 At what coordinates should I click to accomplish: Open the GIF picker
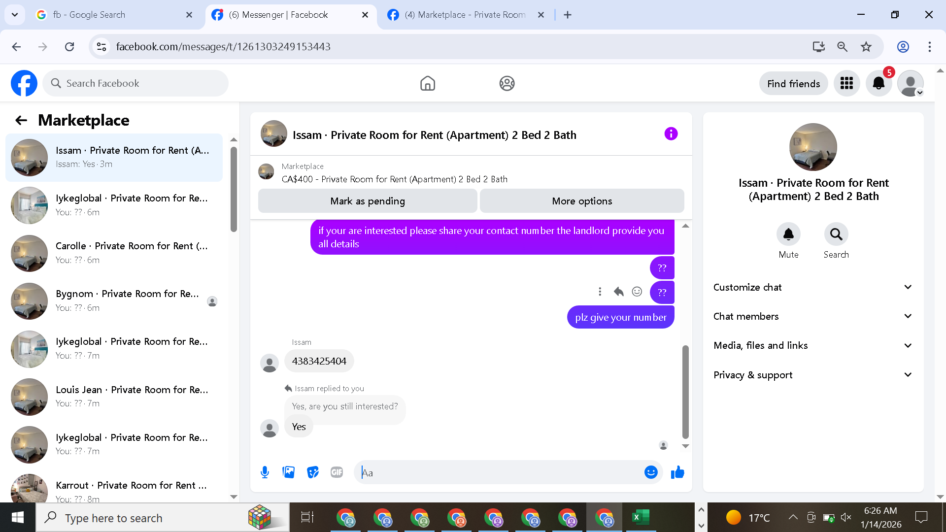click(337, 472)
